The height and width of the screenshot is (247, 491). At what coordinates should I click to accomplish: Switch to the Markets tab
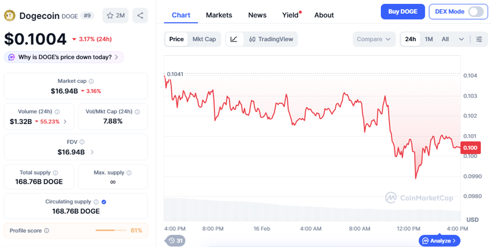click(x=219, y=15)
